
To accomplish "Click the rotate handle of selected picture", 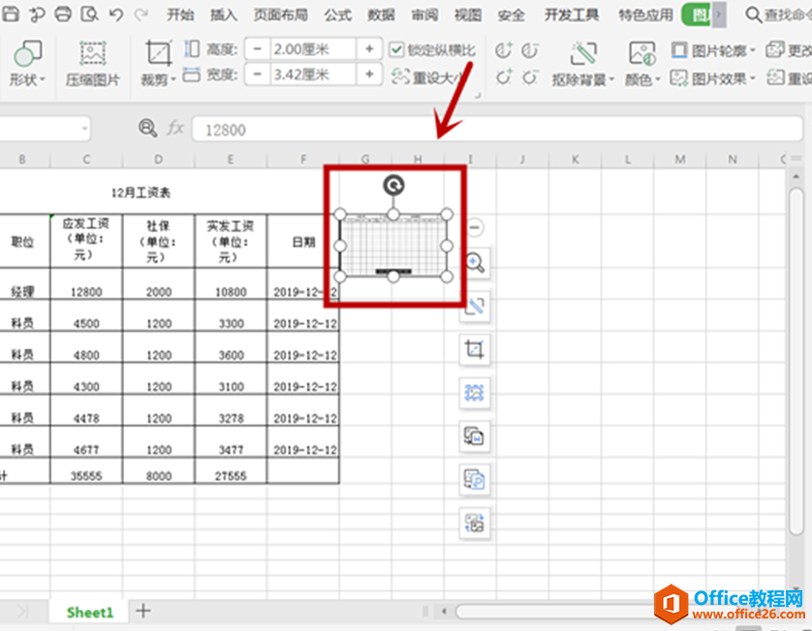I will coord(393,185).
